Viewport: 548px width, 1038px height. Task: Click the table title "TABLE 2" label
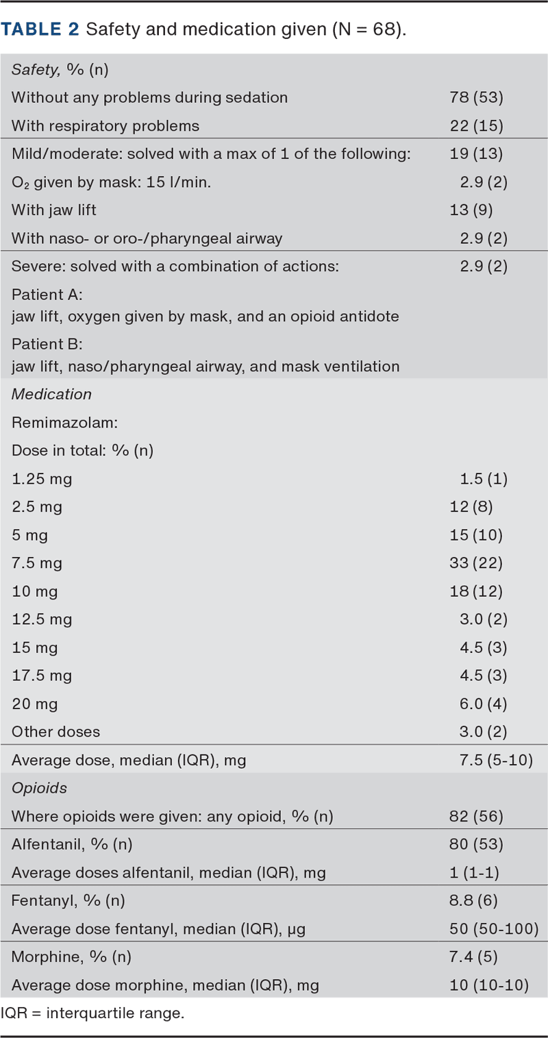[40, 30]
